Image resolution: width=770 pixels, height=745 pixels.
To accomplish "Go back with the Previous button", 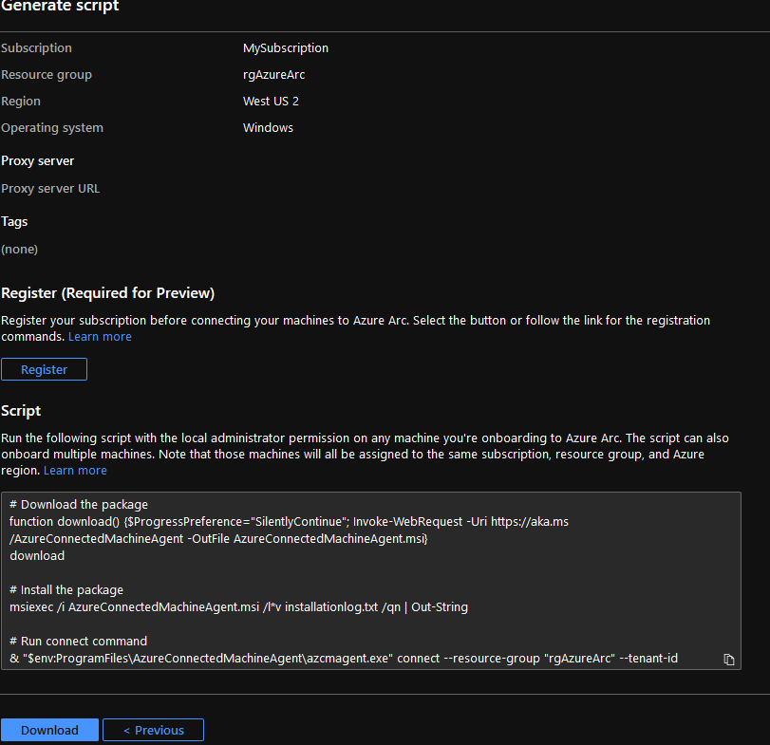I will click(x=153, y=730).
